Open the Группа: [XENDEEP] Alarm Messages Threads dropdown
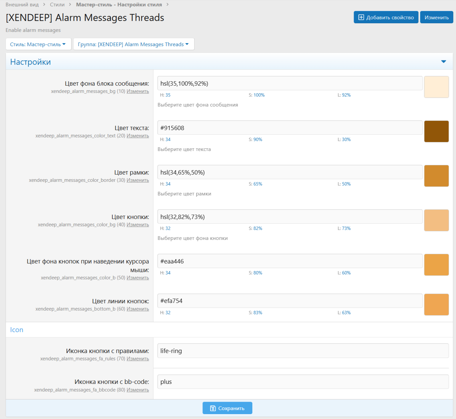 point(133,44)
